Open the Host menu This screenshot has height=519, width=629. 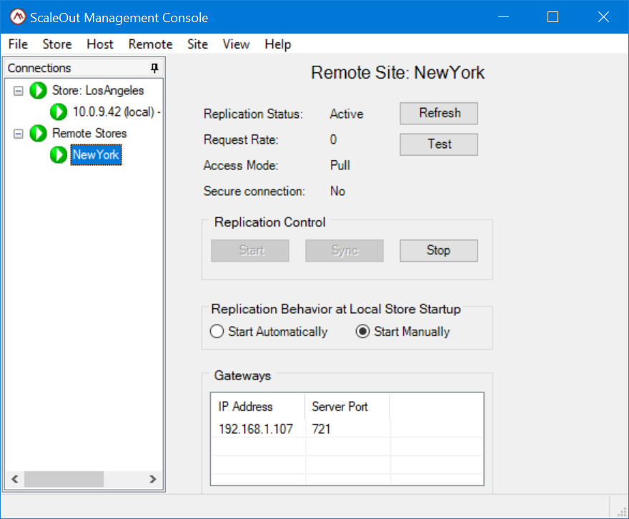tap(100, 44)
